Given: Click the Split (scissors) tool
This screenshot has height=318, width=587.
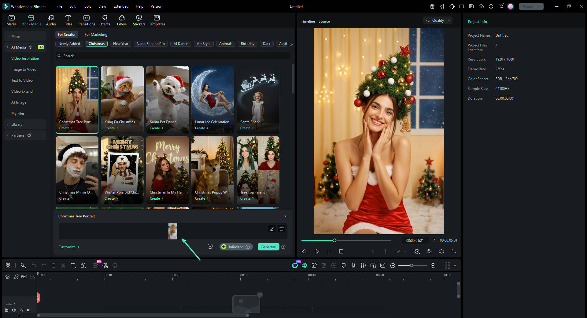Looking at the screenshot, I should [63, 265].
